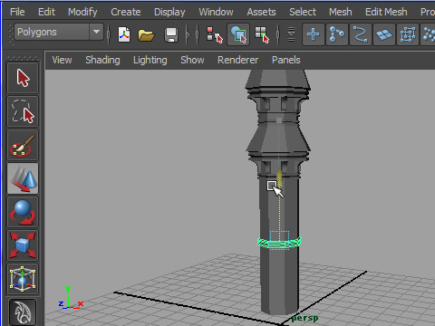This screenshot has width=435, height=326.
Task: Toggle select by hierarchy mode
Action: tap(215, 34)
